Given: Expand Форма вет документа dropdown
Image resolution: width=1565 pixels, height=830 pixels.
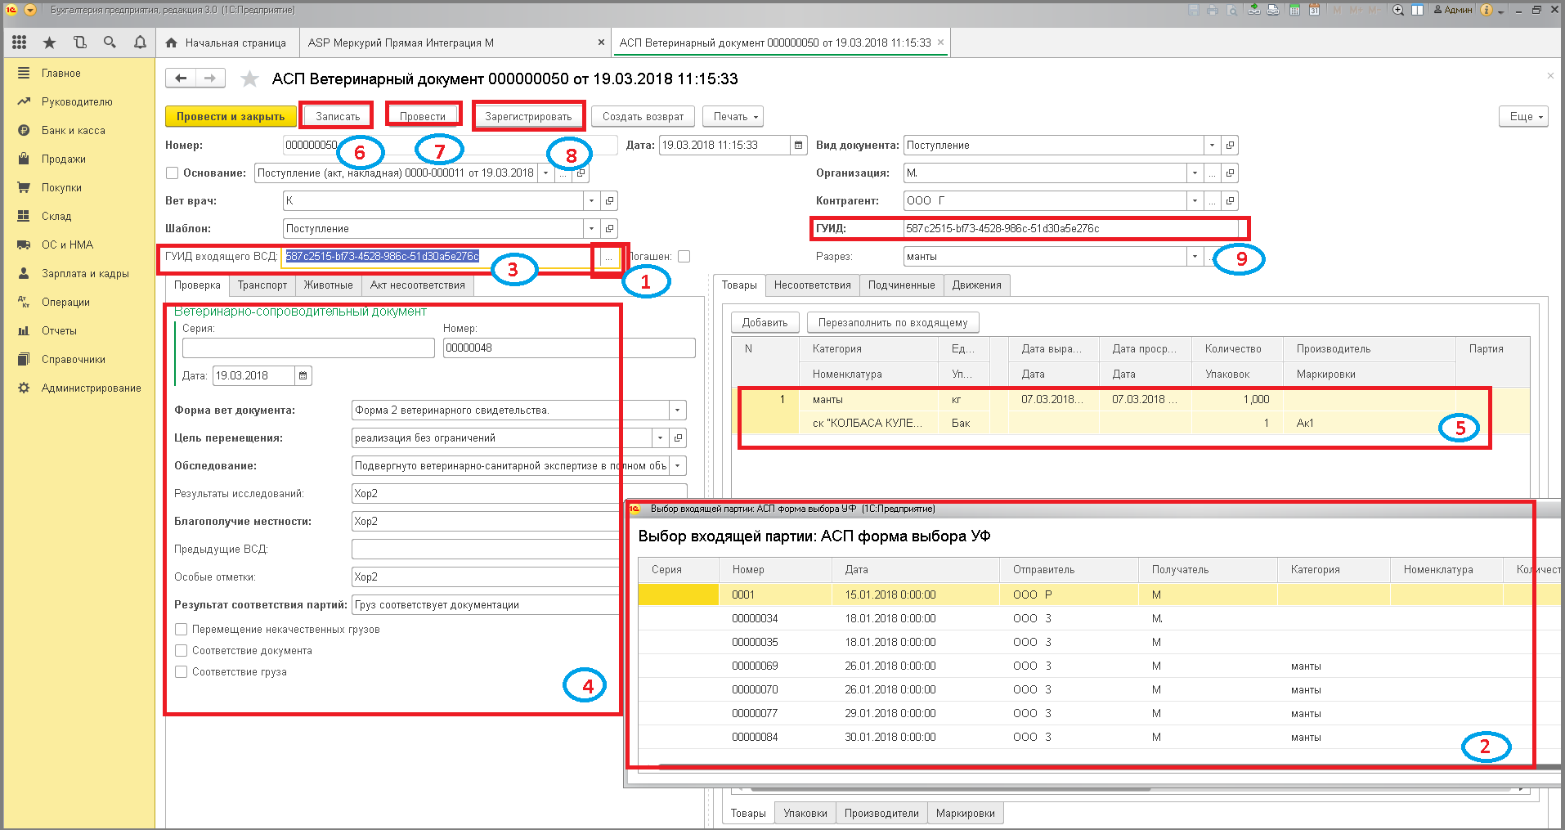Looking at the screenshot, I should tap(678, 411).
